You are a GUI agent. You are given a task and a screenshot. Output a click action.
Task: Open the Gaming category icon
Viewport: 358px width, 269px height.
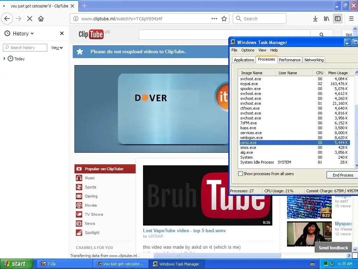tap(79, 196)
